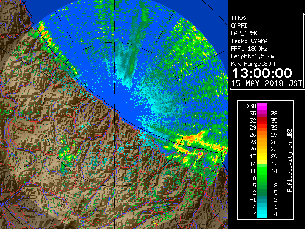Click the magenta top colour bar segment

click(x=262, y=106)
